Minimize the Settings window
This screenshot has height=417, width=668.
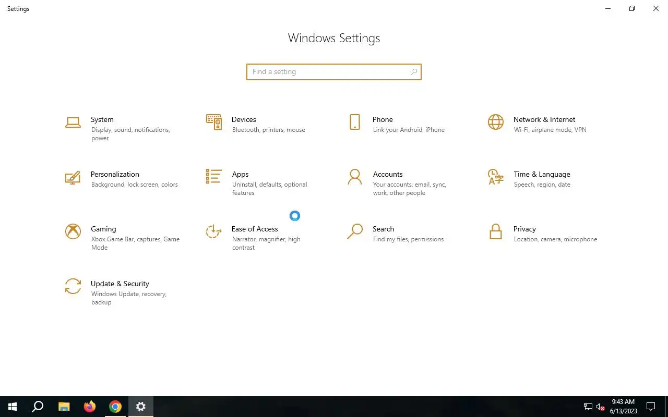pos(608,9)
